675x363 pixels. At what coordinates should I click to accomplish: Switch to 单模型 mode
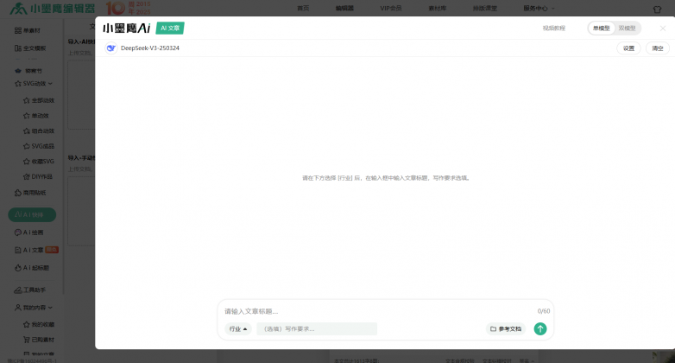tap(600, 28)
